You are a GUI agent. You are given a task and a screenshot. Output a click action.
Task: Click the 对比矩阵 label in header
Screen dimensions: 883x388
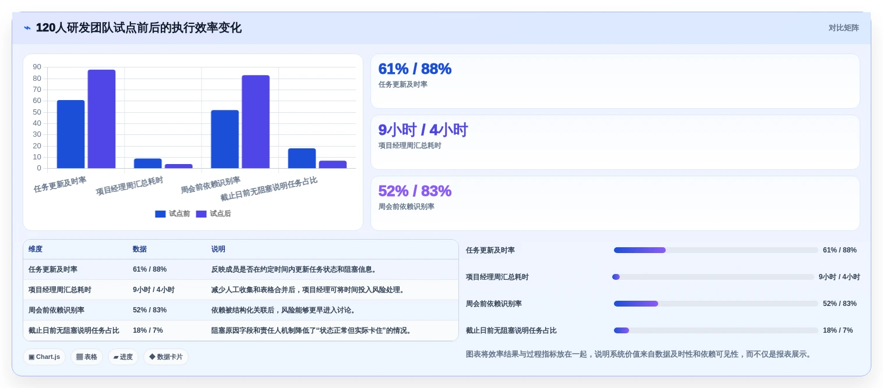(843, 28)
